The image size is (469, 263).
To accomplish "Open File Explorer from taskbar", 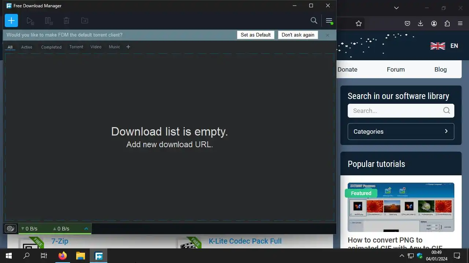I will tap(81, 256).
